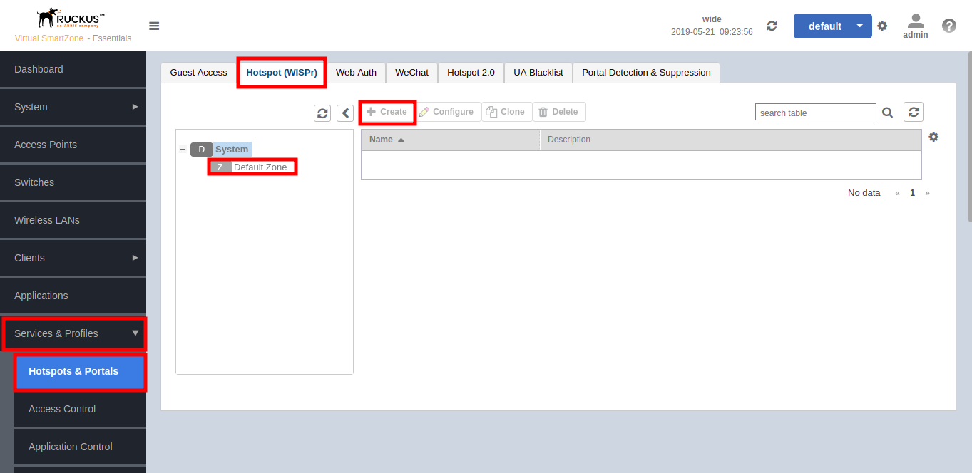This screenshot has height=473, width=972.
Task: Click the page vertical scrollbar
Action: (969, 135)
